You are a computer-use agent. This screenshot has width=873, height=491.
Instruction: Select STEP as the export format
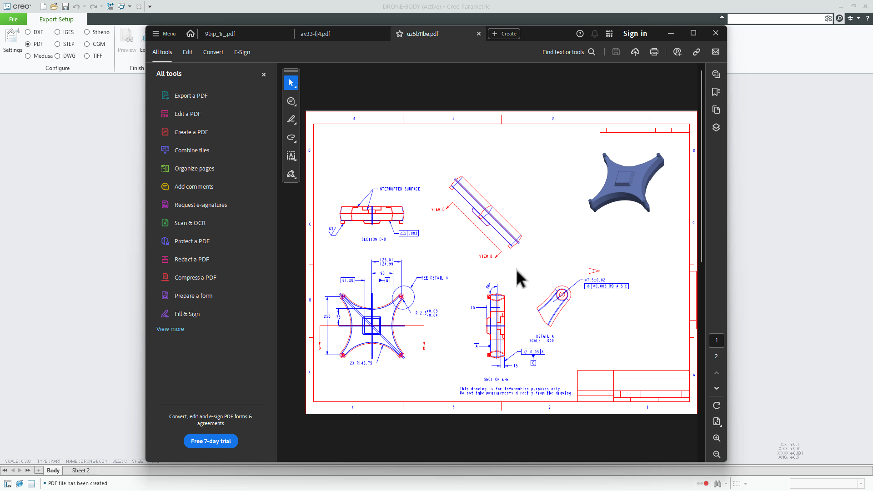click(58, 44)
